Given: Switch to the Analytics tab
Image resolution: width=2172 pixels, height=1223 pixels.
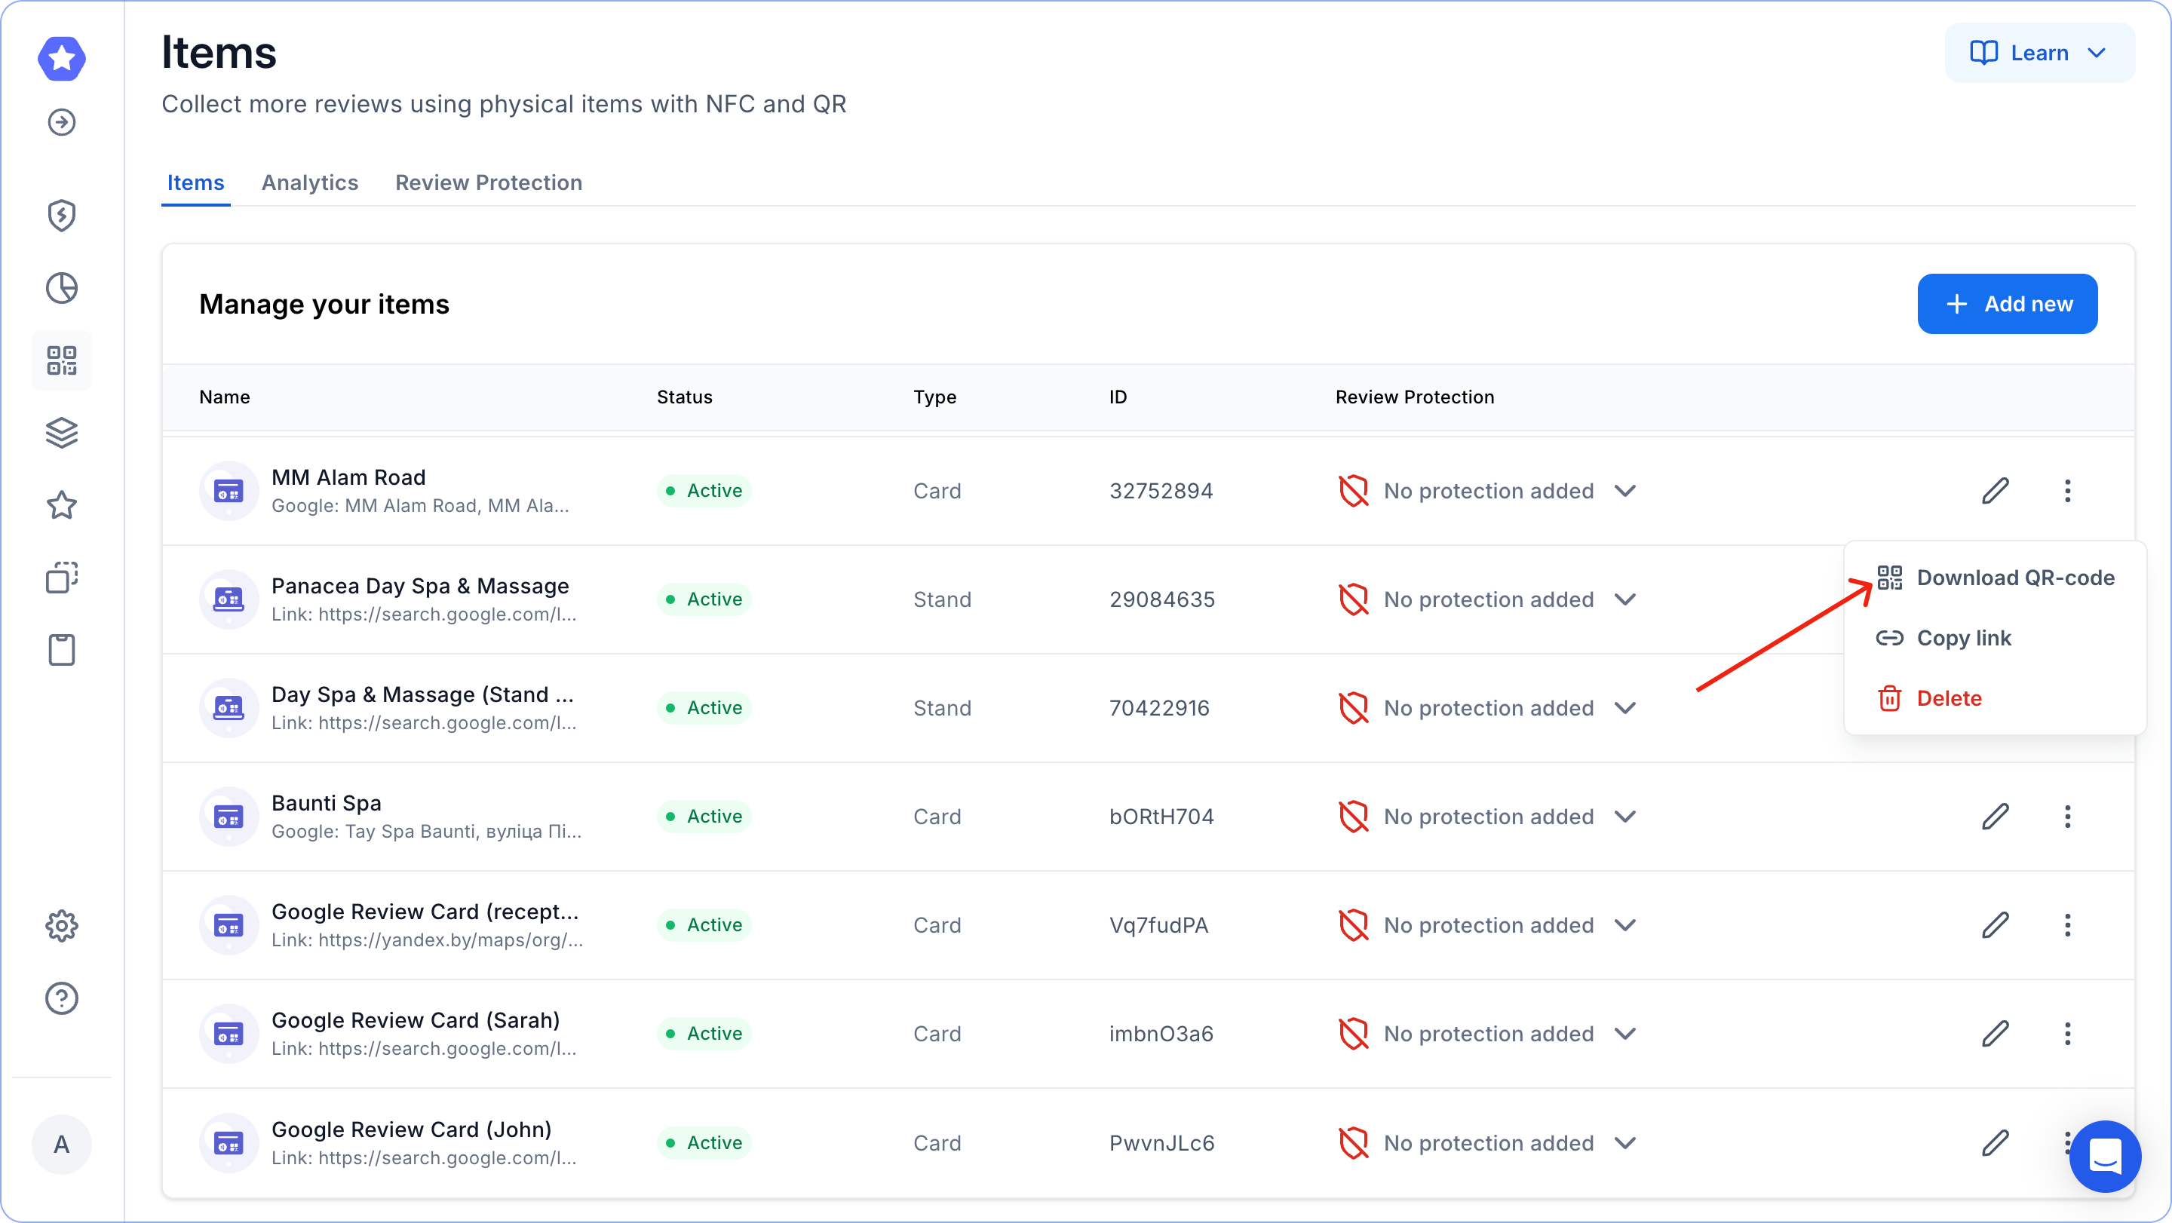Looking at the screenshot, I should tap(309, 183).
